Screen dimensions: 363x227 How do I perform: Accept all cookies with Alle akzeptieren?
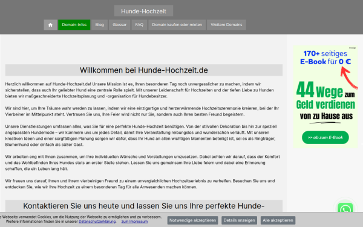tap(278, 220)
